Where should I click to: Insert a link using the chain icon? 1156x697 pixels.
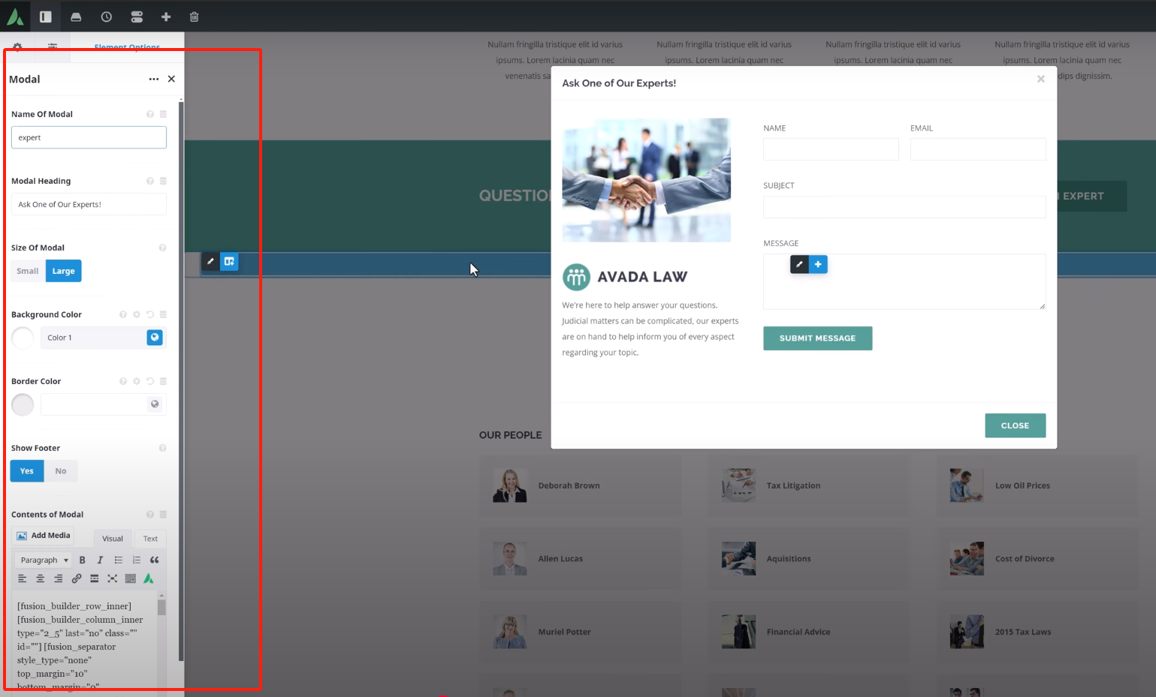(x=77, y=578)
